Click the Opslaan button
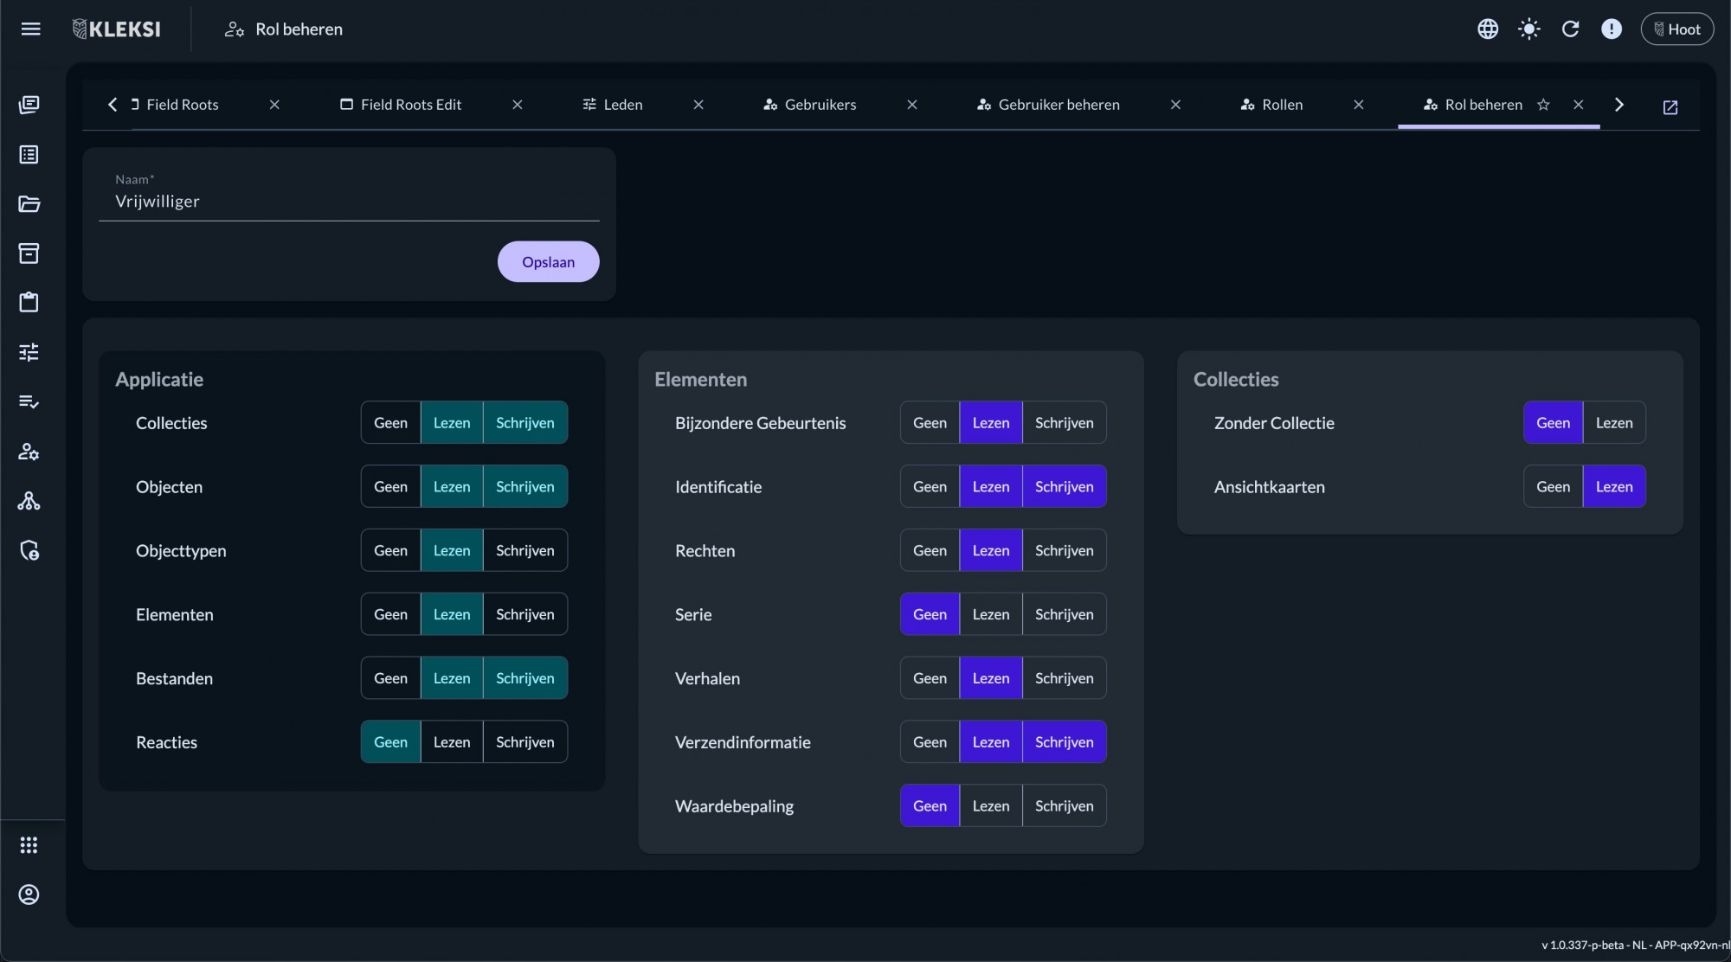The height and width of the screenshot is (962, 1731). [548, 262]
